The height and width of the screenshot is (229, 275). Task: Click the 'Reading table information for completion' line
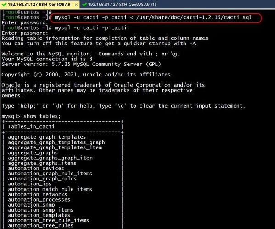point(105,38)
